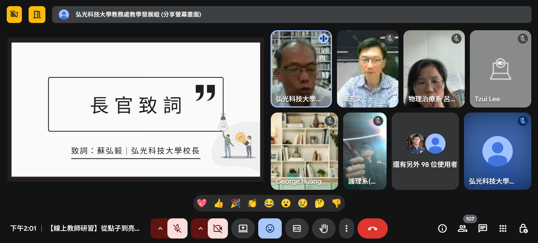Screen dimensions: 538x243
Task: Open the in-call chat panel
Action: (x=482, y=228)
